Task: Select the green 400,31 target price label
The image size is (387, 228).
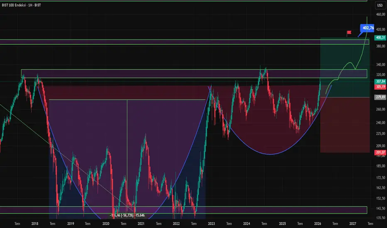Action: click(x=380, y=37)
